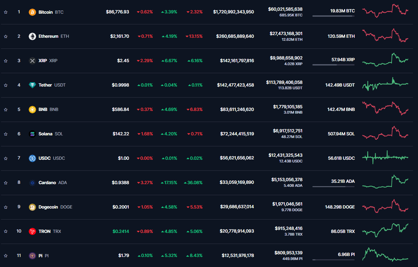Viewport: 418px width, 267px height.
Task: Click Tether volume $113,789,406,058
Action: point(284,82)
